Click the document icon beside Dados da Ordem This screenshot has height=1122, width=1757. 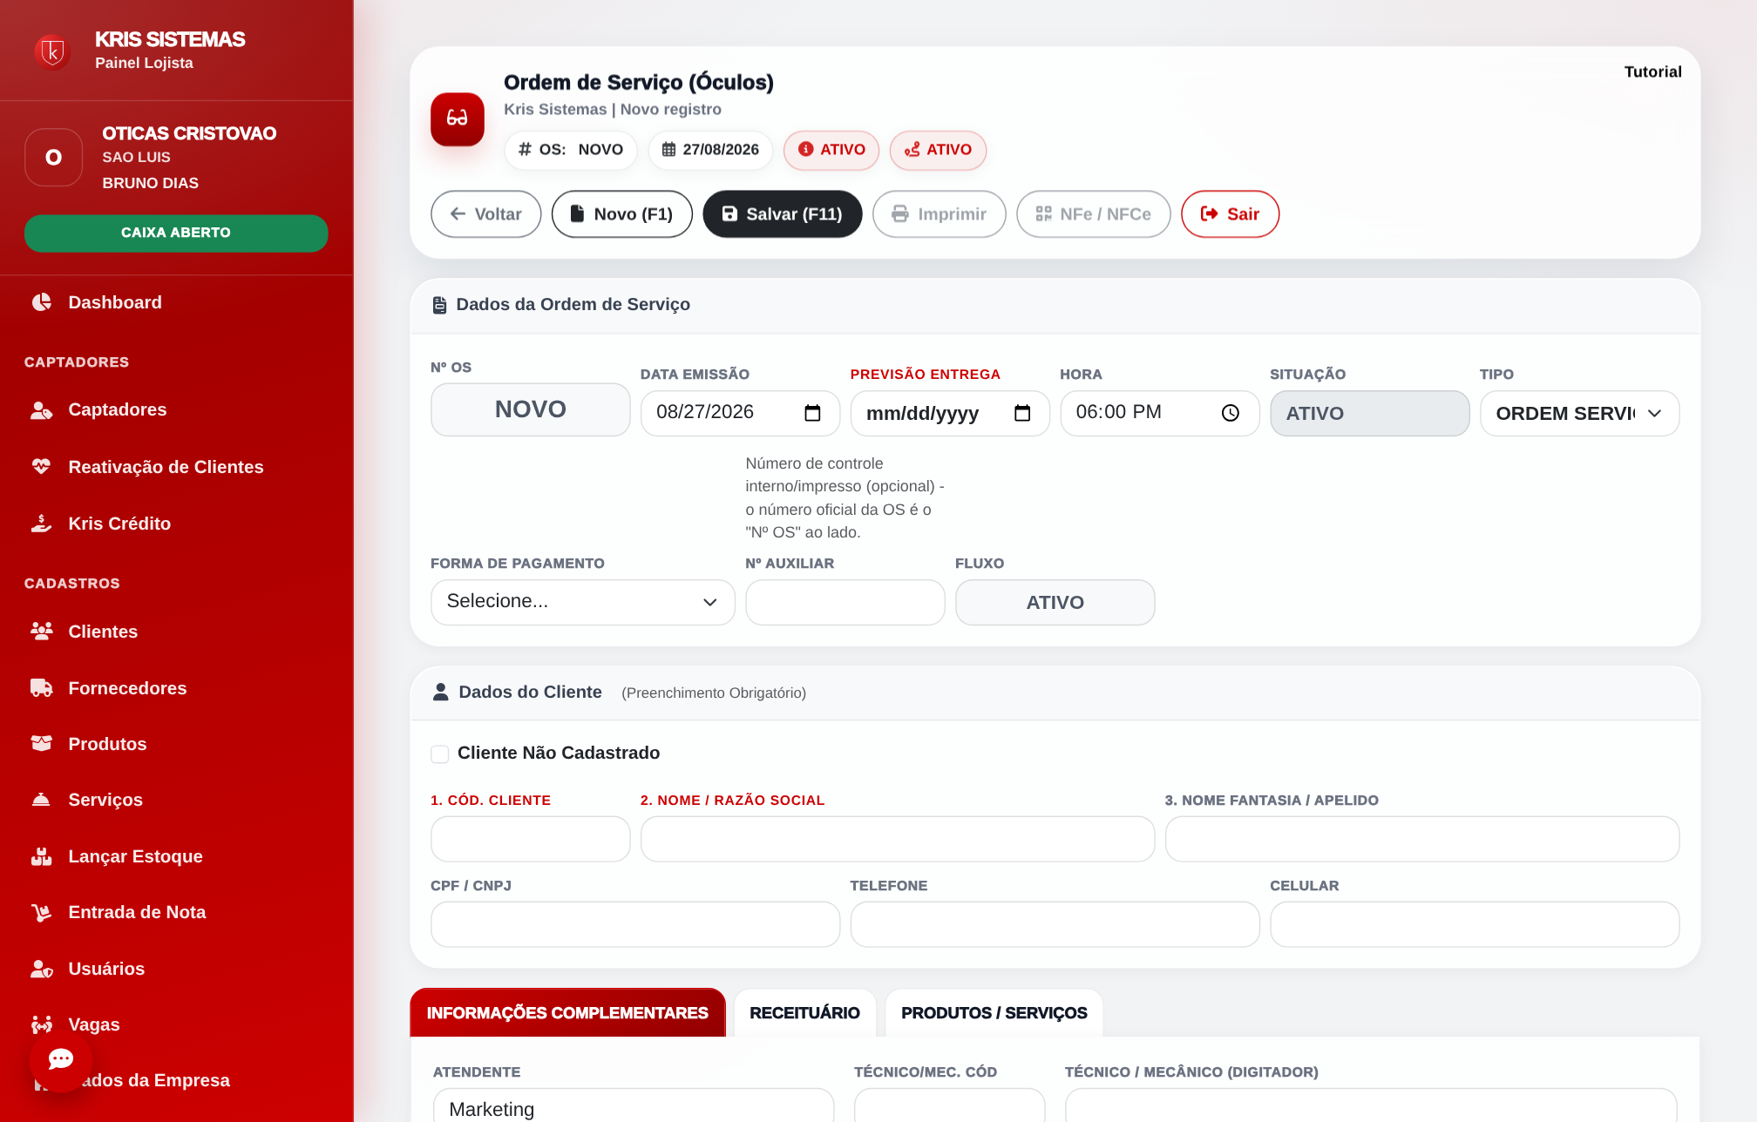440,305
